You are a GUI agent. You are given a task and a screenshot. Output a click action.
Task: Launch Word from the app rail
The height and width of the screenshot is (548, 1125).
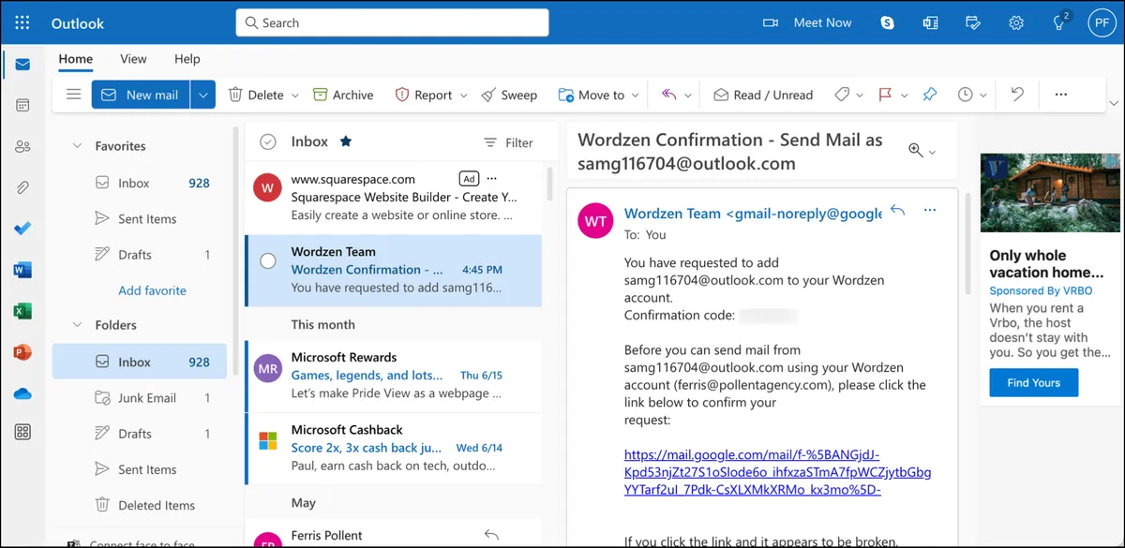22,270
